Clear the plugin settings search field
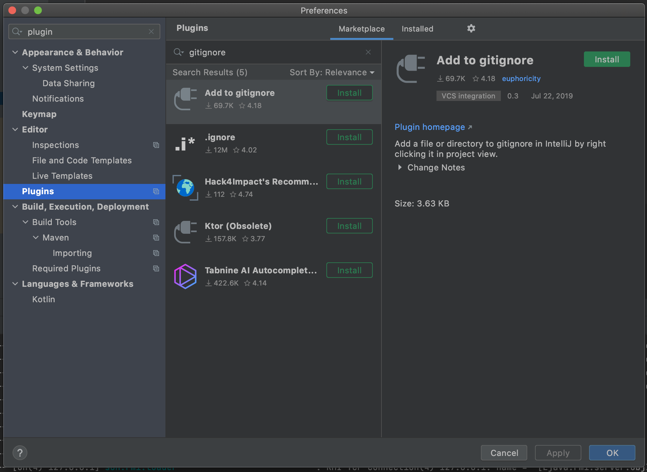This screenshot has height=472, width=647. (x=151, y=32)
